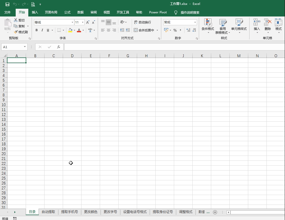
Task: Open Conditional Formatting options
Action: (x=208, y=26)
